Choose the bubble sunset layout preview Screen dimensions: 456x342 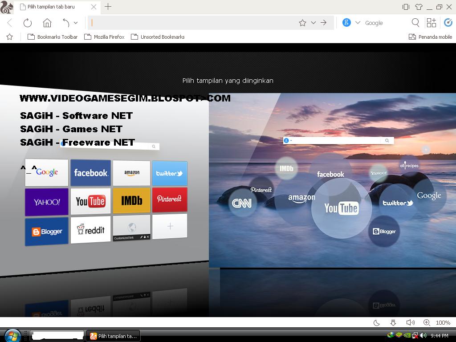pyautogui.click(x=332, y=180)
